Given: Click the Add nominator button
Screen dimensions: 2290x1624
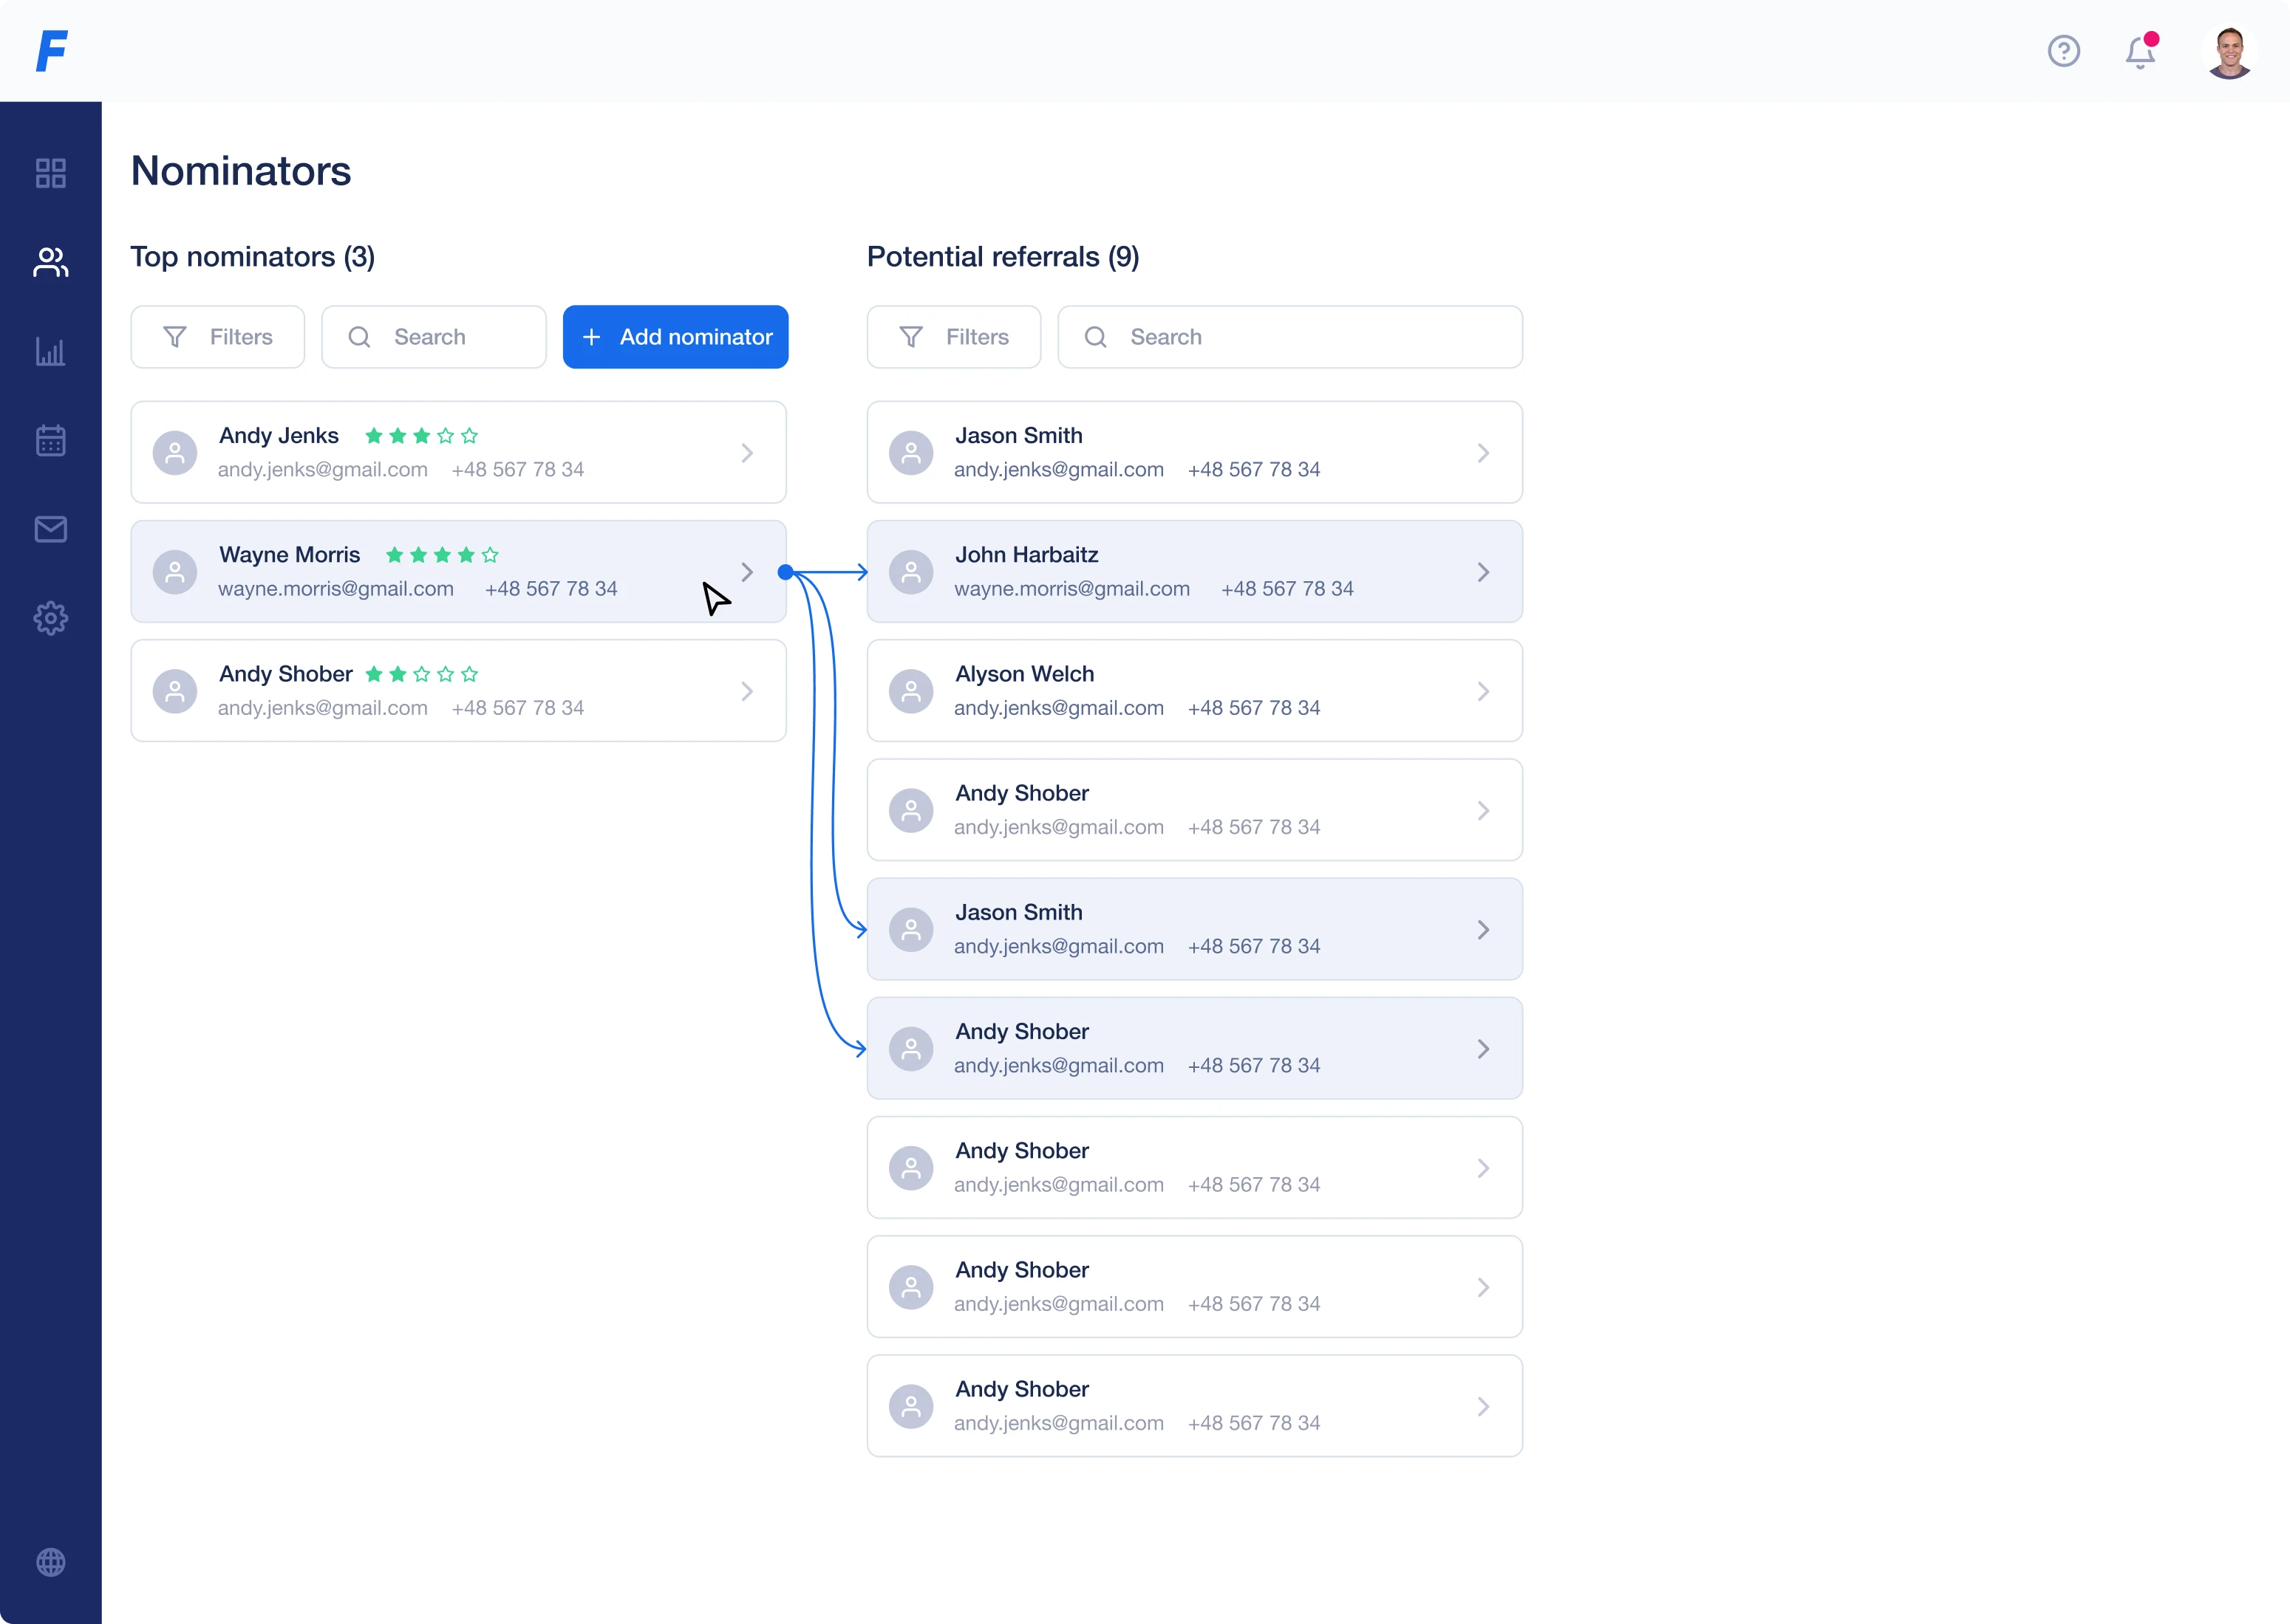Looking at the screenshot, I should tap(675, 337).
